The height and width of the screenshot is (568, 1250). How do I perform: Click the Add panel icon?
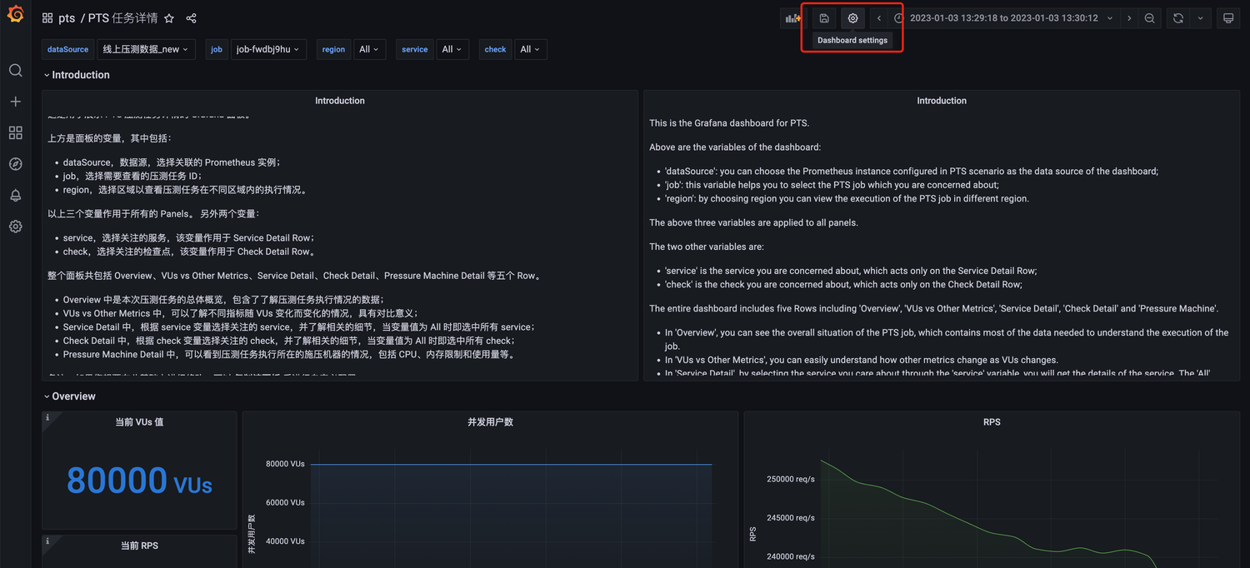coord(792,18)
